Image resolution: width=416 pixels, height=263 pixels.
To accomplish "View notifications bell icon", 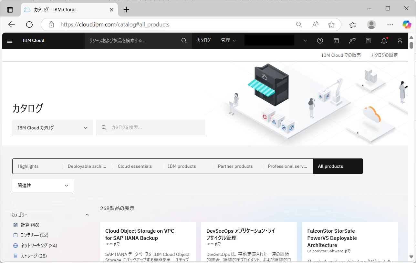I will pyautogui.click(x=384, y=41).
